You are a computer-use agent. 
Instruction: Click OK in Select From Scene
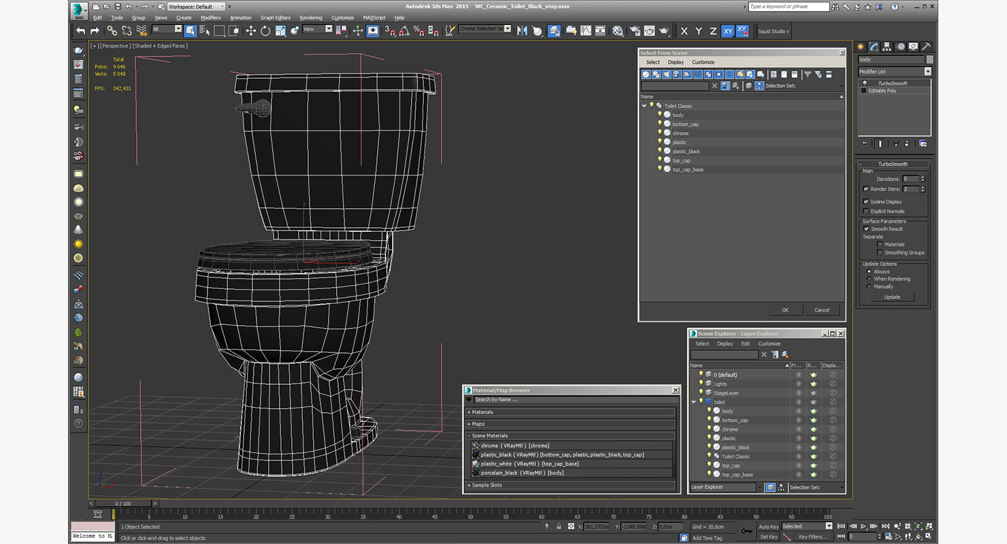785,310
